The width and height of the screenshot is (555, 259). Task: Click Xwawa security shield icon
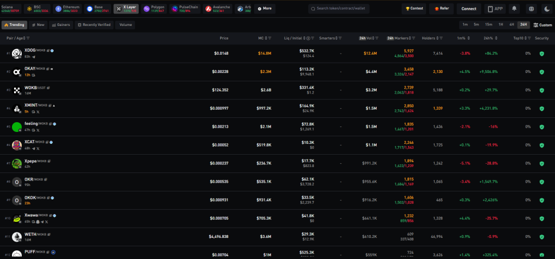(x=541, y=218)
